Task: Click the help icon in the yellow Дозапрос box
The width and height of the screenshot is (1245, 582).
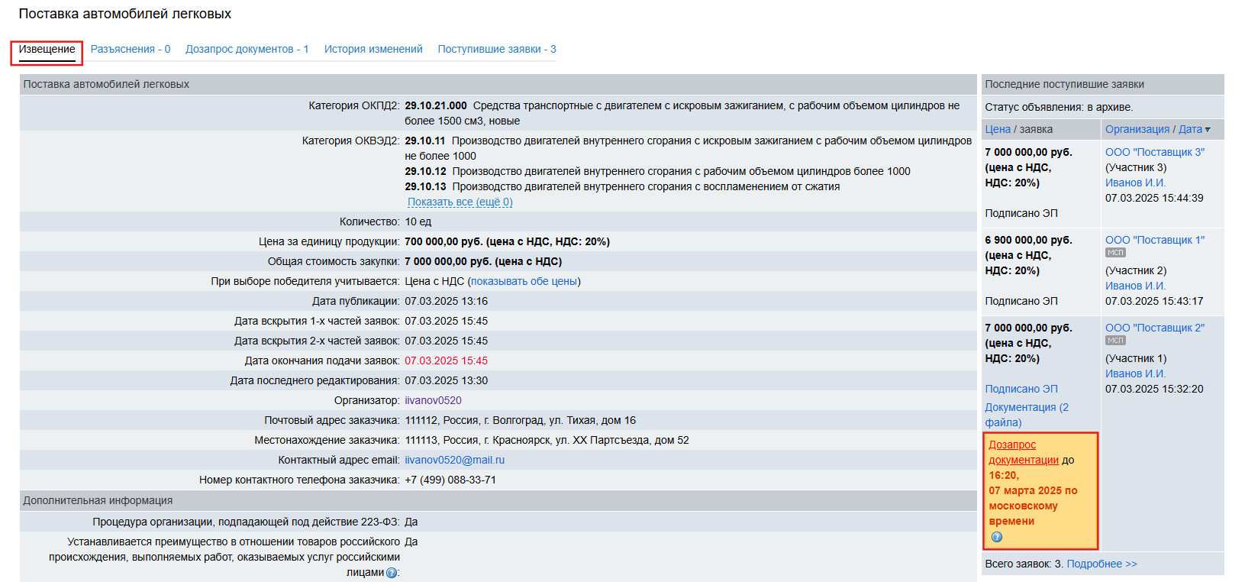Action: click(x=996, y=537)
